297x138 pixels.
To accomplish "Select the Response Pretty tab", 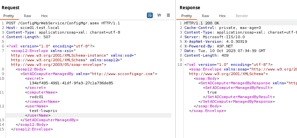I will pos(187,16).
